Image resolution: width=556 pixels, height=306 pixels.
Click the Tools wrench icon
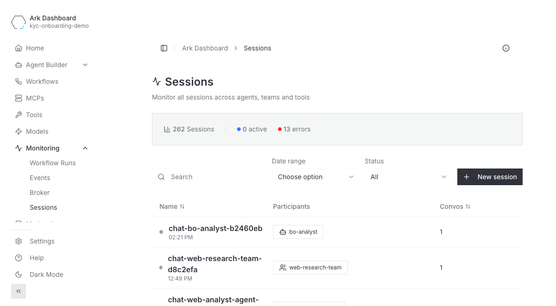tap(19, 115)
